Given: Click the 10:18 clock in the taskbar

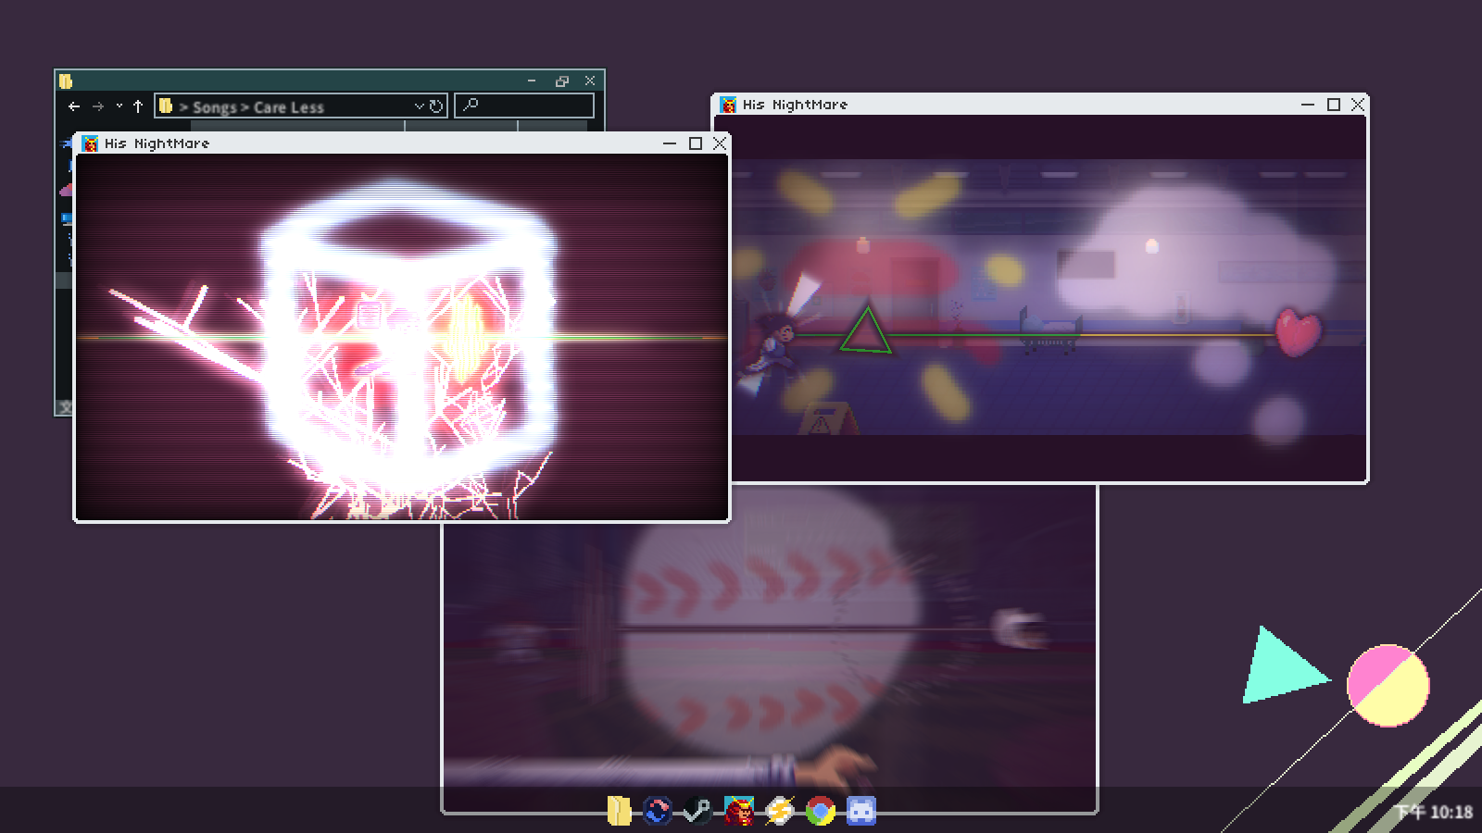Looking at the screenshot, I should [x=1434, y=812].
